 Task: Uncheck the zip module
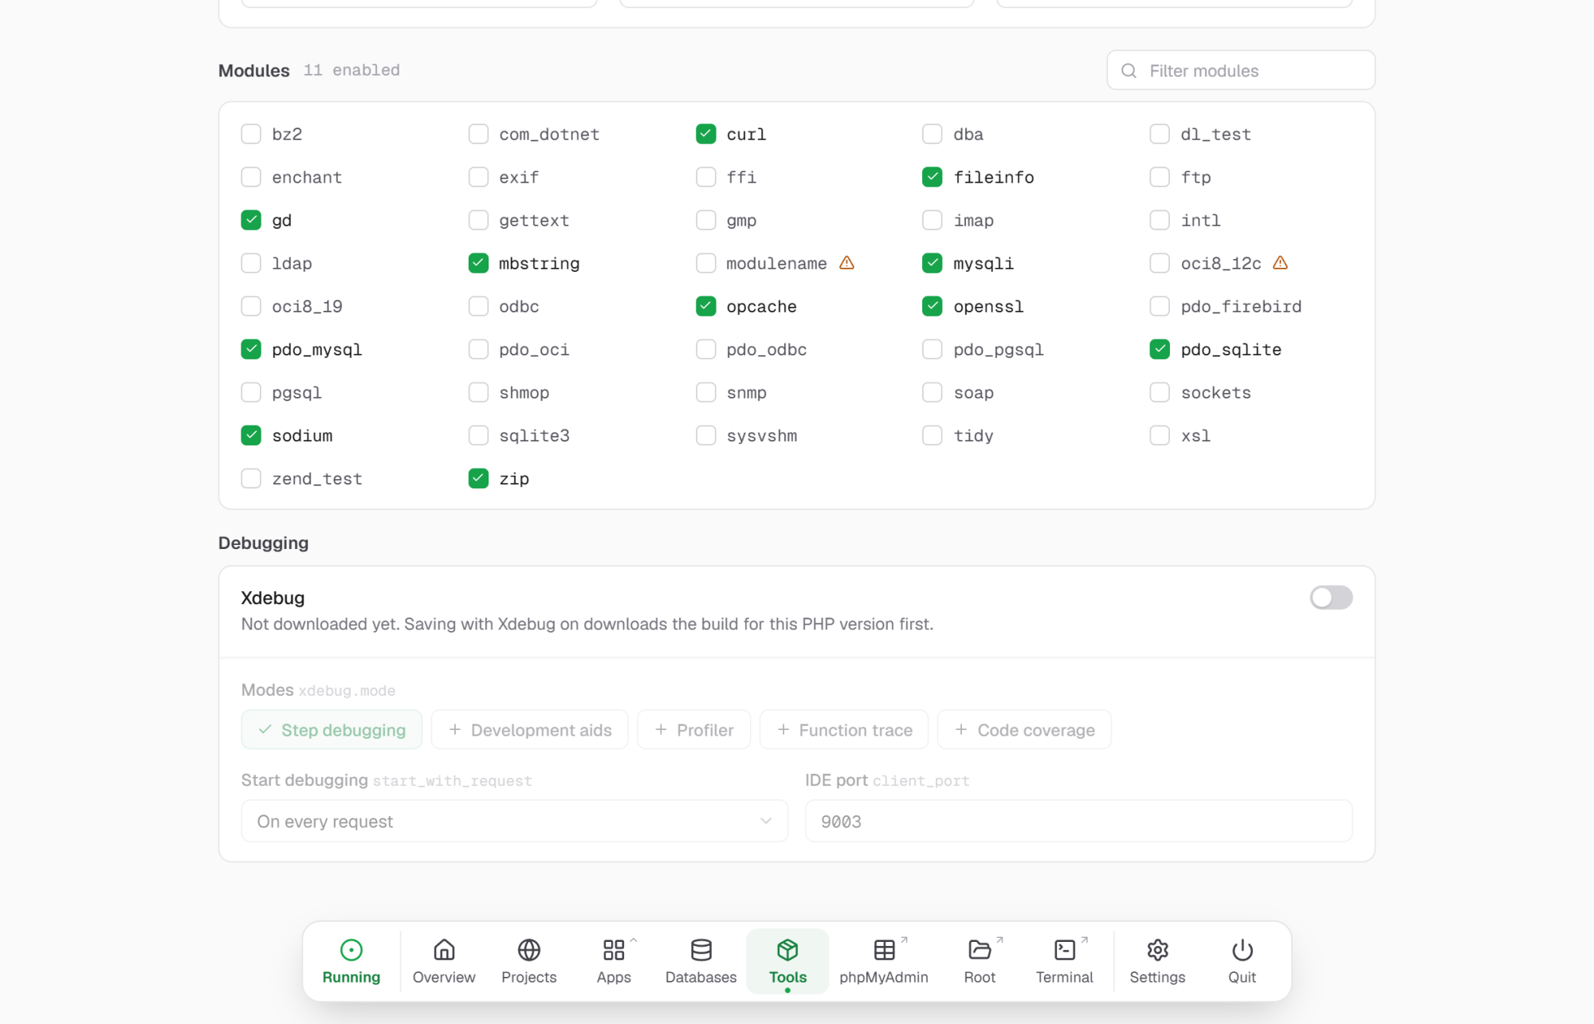click(478, 478)
